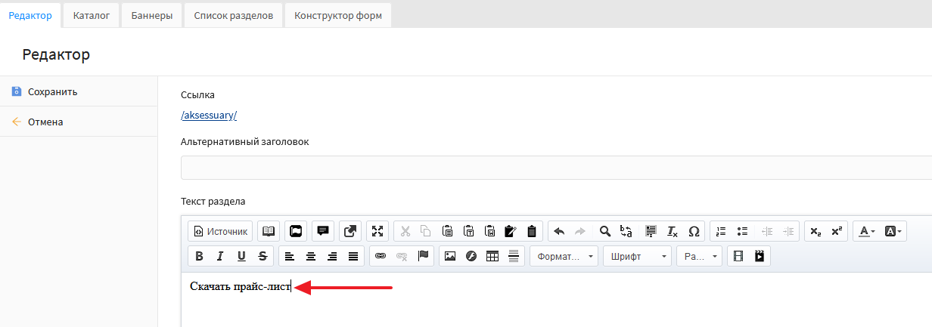Click the insert table icon
The width and height of the screenshot is (932, 327).
click(492, 256)
